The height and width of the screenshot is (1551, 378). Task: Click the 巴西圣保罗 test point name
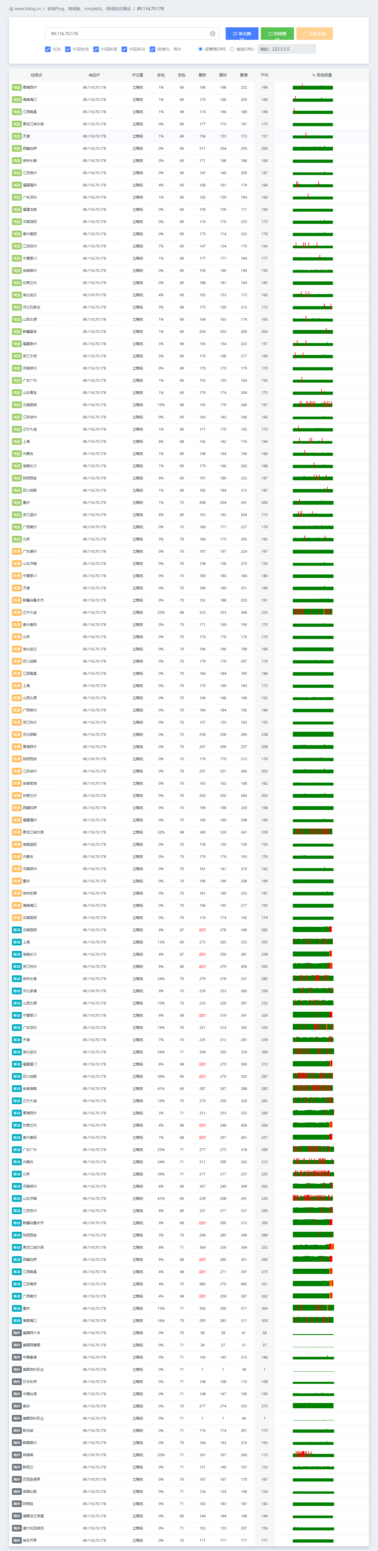pos(31,1479)
